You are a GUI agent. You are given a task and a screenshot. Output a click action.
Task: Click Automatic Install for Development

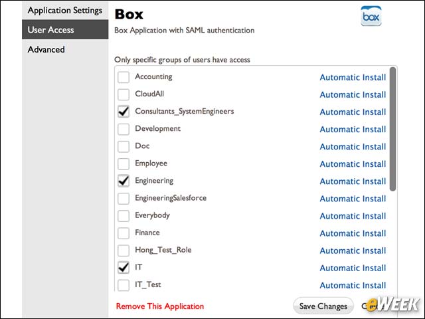click(x=353, y=130)
